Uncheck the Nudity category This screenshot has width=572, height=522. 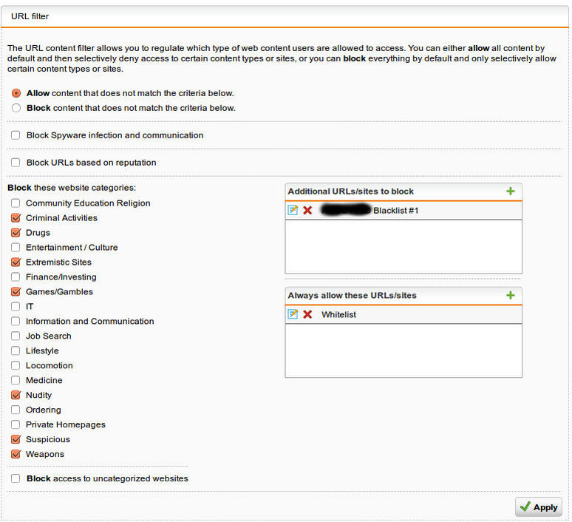pos(16,395)
